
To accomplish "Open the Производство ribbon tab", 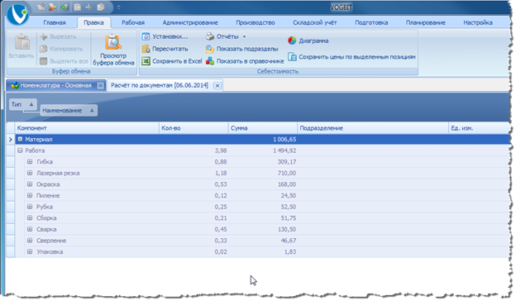I will [x=256, y=22].
